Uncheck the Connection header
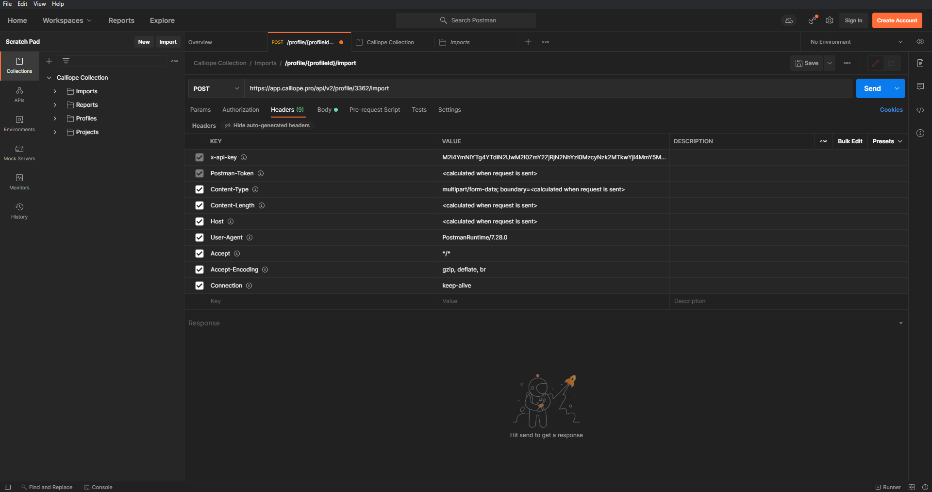 point(200,286)
